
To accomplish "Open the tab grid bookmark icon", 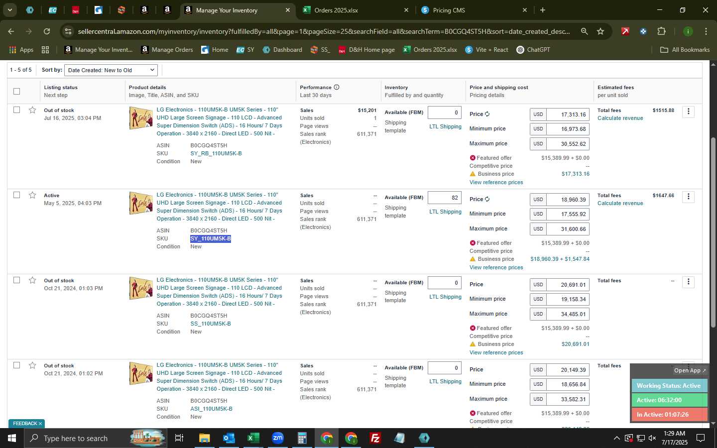I will pyautogui.click(x=45, y=50).
